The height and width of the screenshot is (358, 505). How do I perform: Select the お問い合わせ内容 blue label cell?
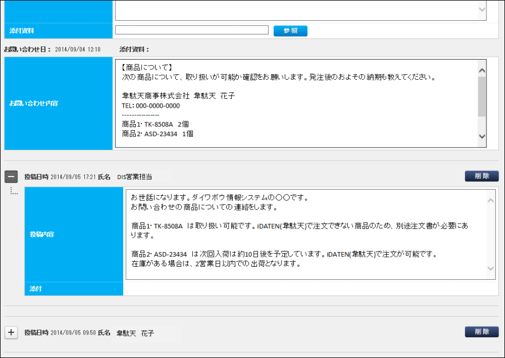(x=58, y=103)
